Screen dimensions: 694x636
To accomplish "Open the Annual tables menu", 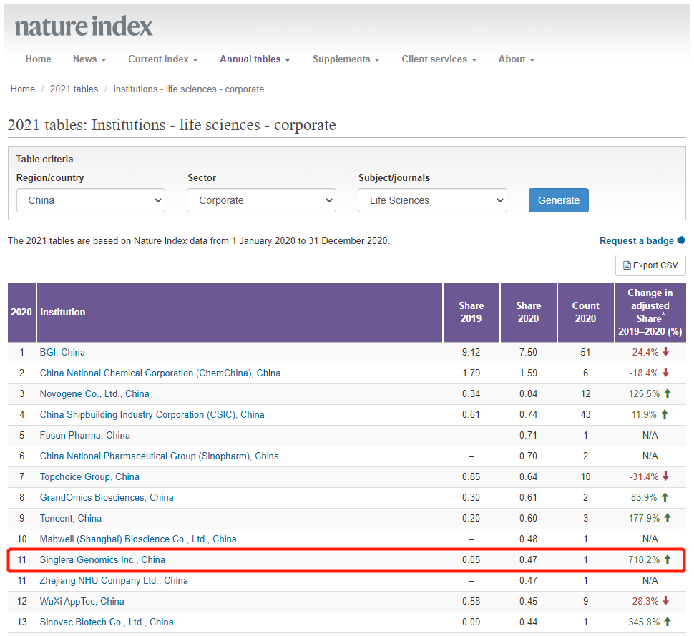I will click(255, 59).
